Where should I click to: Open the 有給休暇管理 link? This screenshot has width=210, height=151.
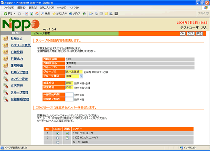point(20,99)
